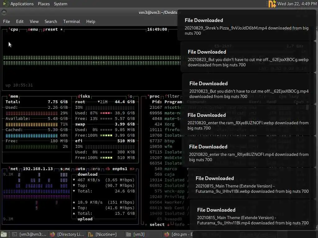318x238 pixels.
Task: Click the efi 510 MiB row
Action: click(x=105, y=141)
